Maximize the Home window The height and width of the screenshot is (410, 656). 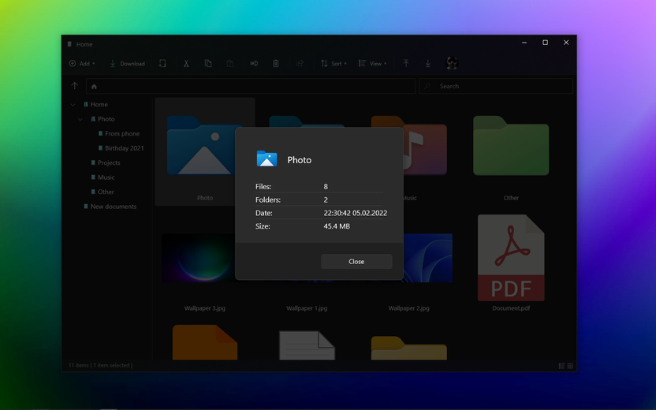[545, 43]
